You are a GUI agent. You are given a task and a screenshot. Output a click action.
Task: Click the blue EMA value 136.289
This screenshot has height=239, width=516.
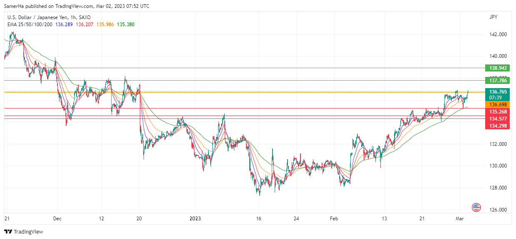click(64, 25)
